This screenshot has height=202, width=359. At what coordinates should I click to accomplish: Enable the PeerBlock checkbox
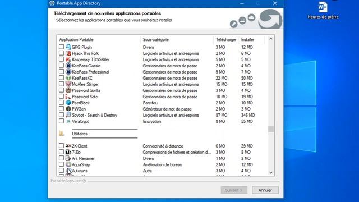tap(61, 102)
